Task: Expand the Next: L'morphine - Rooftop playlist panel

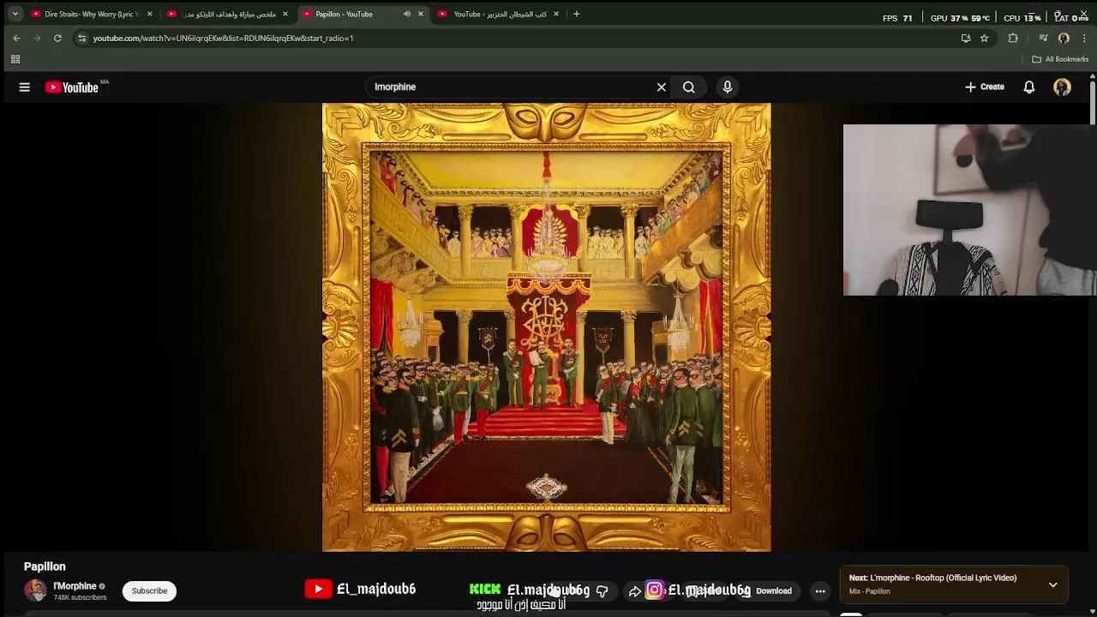Action: (1052, 584)
